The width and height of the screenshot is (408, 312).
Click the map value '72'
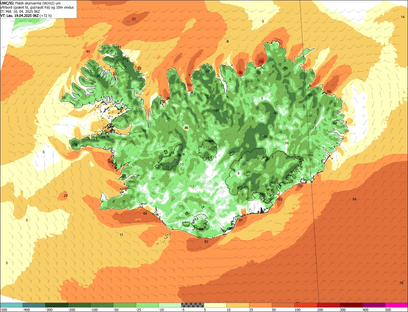tap(300, 186)
